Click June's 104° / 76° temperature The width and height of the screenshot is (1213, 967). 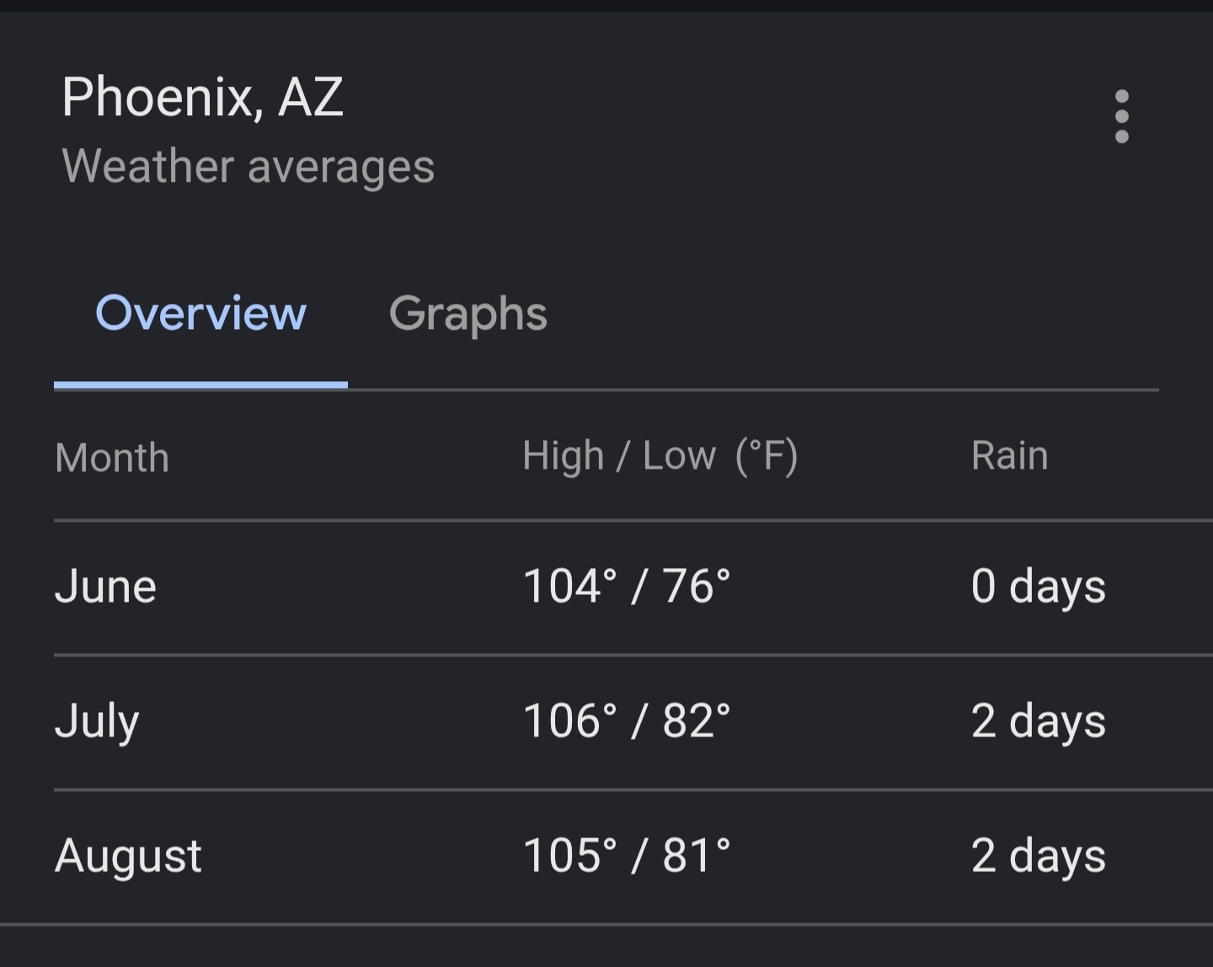(627, 586)
